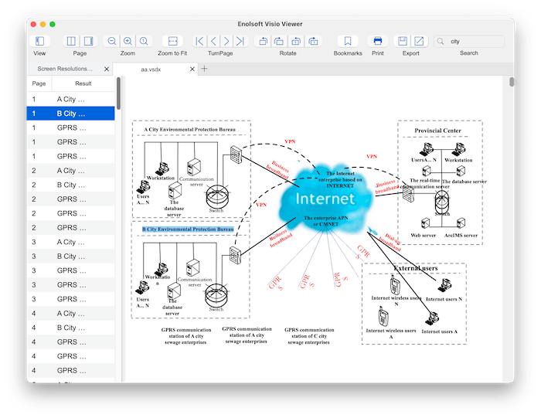Viewport: 541px width, 418px height.
Task: Click the Zoom to Fit icon
Action: tap(172, 41)
